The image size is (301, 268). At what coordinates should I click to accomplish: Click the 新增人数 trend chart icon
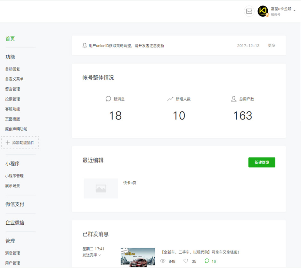coord(170,99)
